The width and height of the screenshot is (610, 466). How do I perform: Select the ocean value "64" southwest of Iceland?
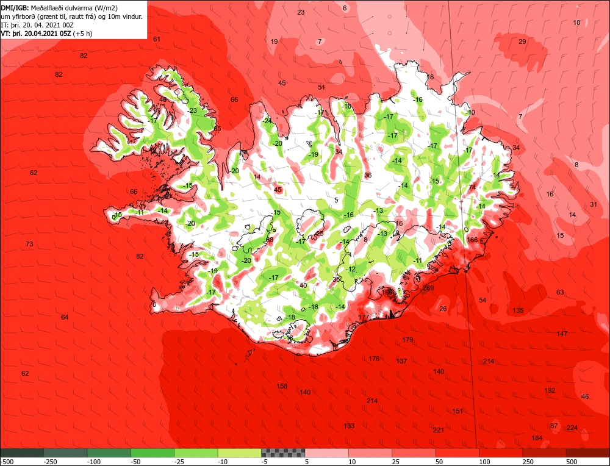65,317
